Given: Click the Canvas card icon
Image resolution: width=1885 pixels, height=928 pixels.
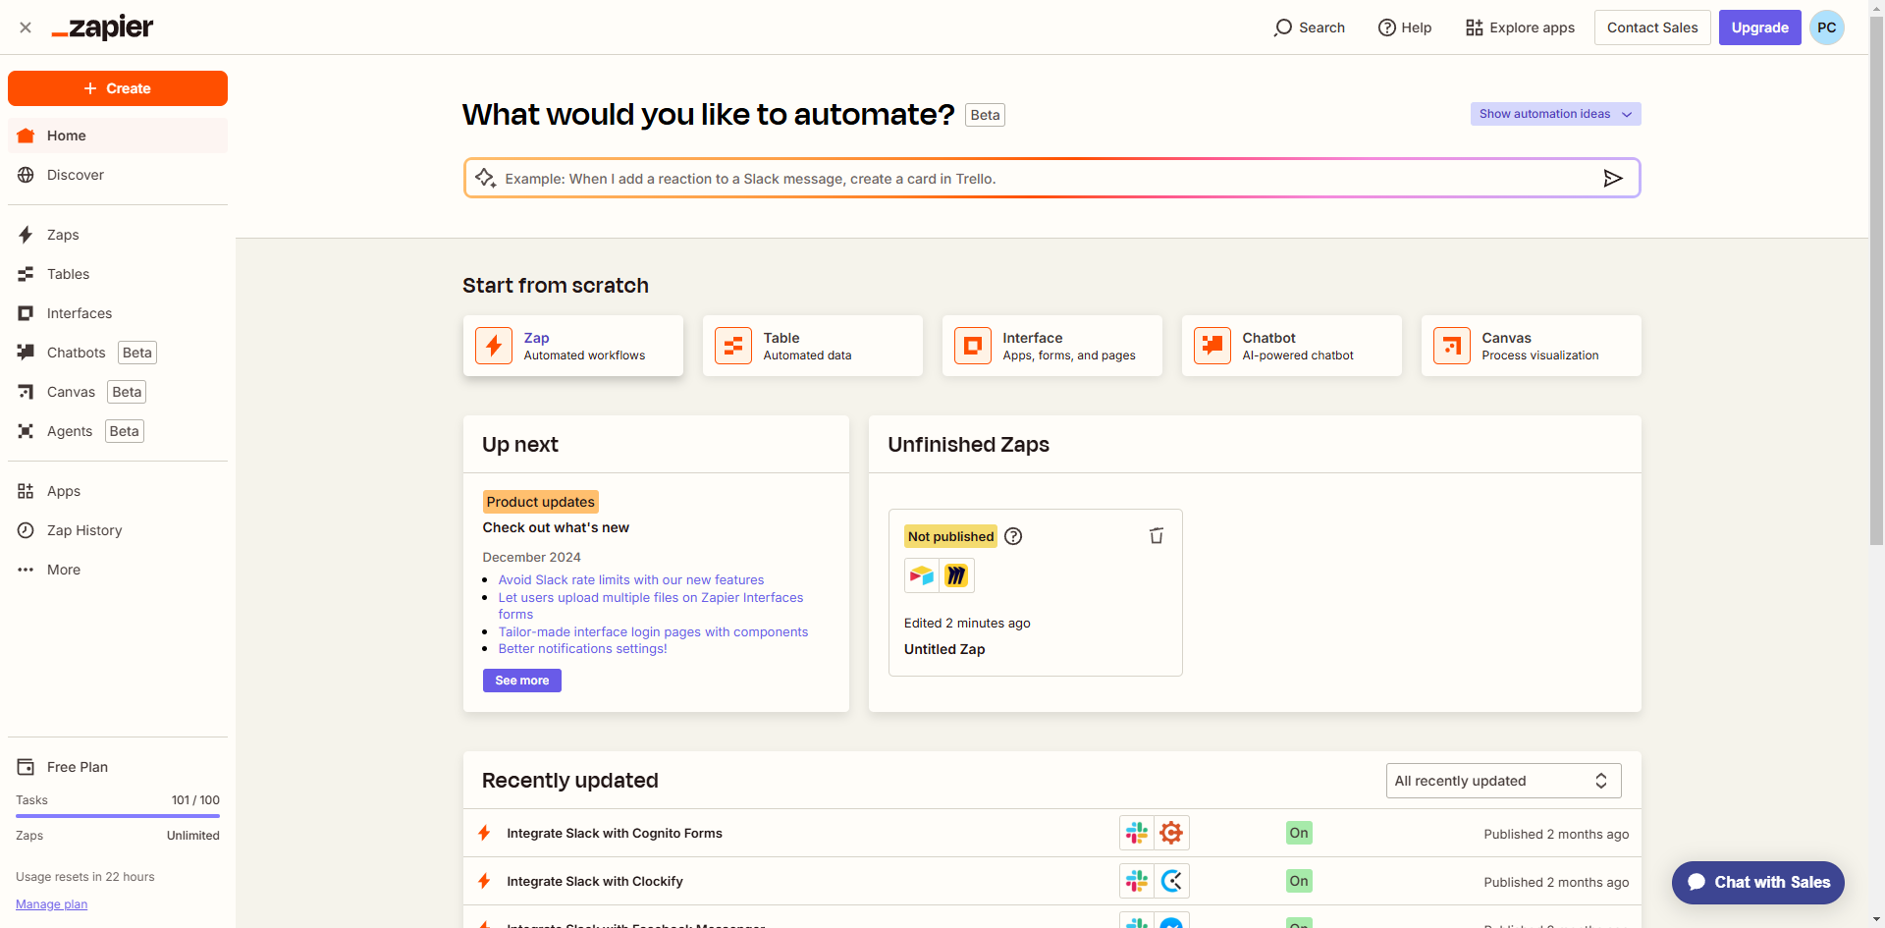Looking at the screenshot, I should tap(1452, 346).
